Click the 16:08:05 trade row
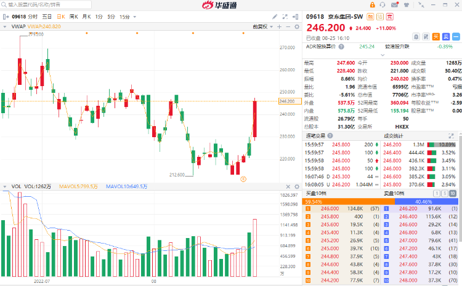The height and width of the screenshot is (286, 462). click(x=342, y=185)
